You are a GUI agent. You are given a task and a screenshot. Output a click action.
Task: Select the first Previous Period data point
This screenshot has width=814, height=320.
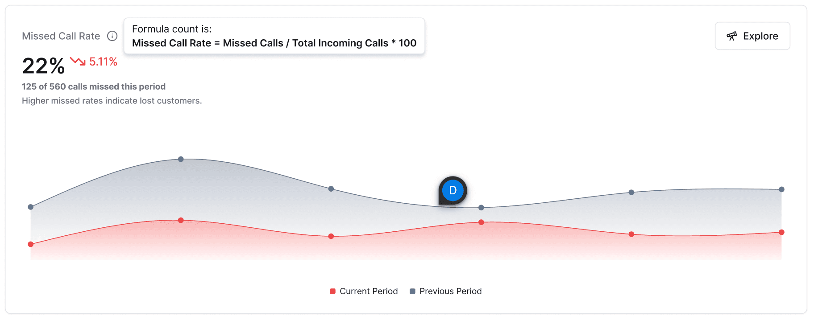click(x=31, y=207)
